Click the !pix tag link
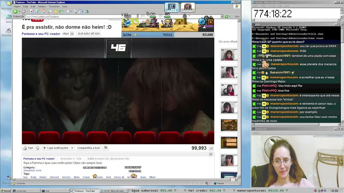Image resolution: width=344 pixels, height=193 pixels. point(26,177)
